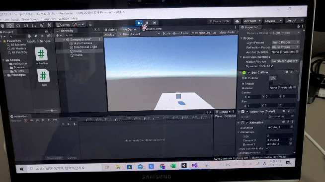The height and width of the screenshot is (182, 325).
Task: Toggle Center pivot button
Action: (63, 25)
